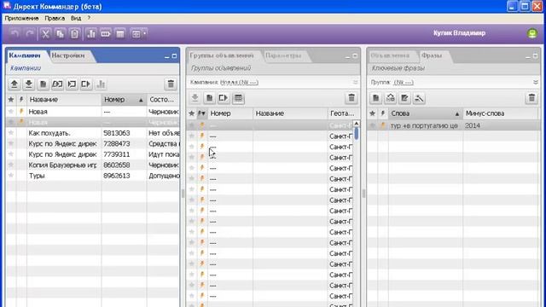Edit phrases with the pencil icon

[x=404, y=98]
